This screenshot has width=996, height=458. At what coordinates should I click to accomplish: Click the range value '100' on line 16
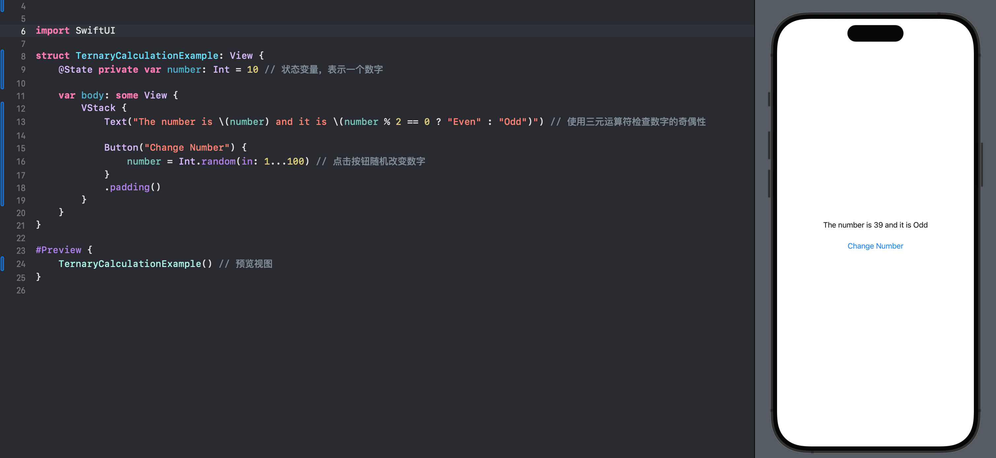click(x=295, y=162)
